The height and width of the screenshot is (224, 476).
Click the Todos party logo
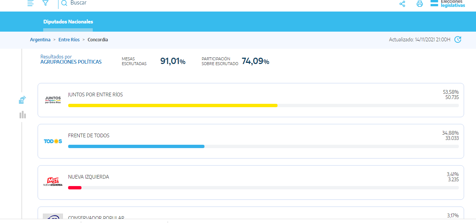pos(53,141)
